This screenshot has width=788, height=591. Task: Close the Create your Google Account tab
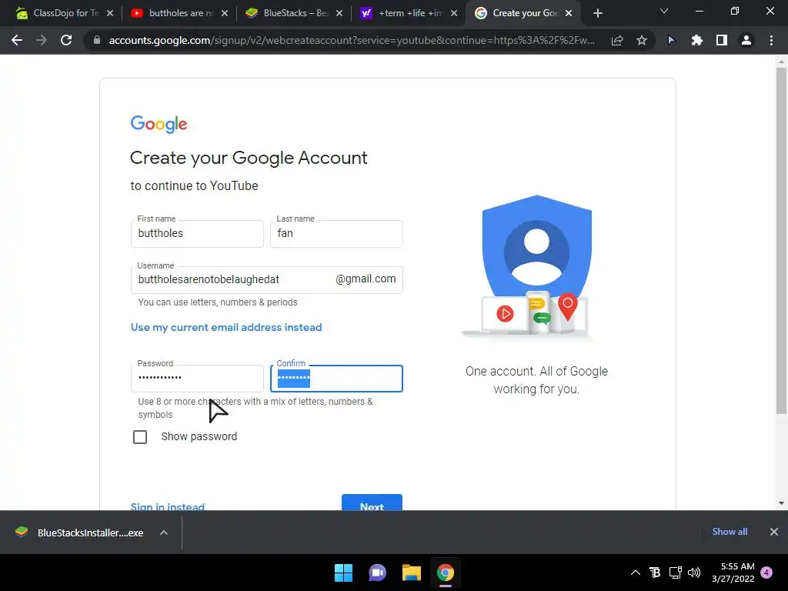click(569, 13)
